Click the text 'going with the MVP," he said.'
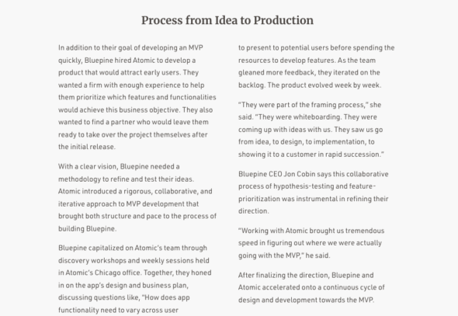458x316 pixels. pyautogui.click(x=284, y=255)
